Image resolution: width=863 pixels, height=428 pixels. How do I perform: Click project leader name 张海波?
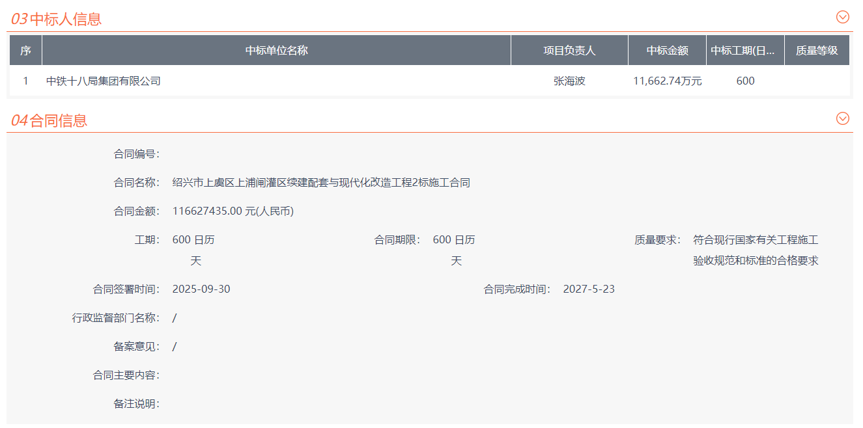pos(569,81)
